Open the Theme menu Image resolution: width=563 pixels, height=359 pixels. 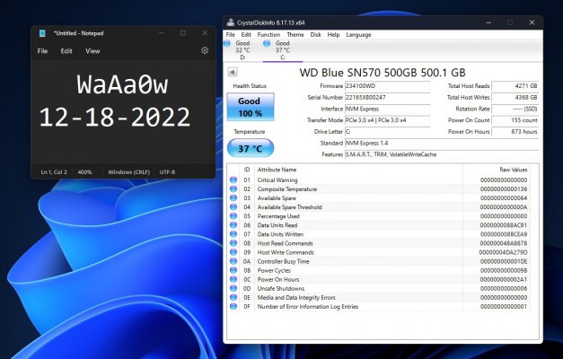(295, 34)
